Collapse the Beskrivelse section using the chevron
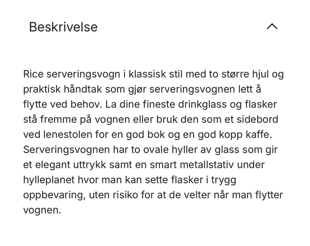The image size is (310, 246). click(272, 26)
